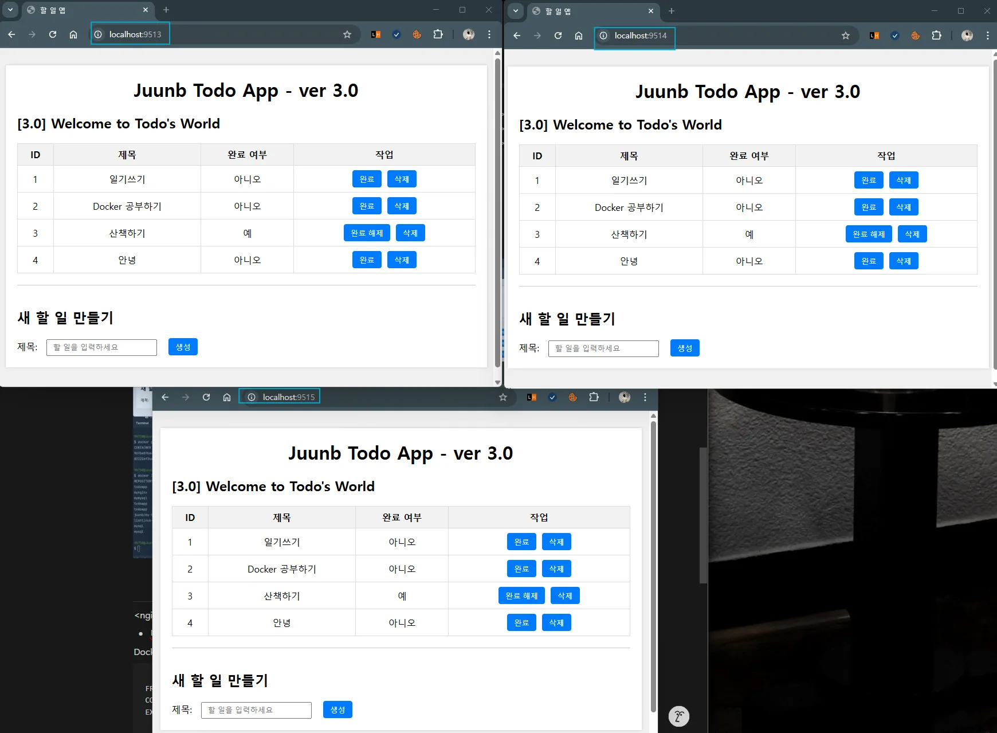The image size is (997, 733).
Task: Select the 할 일 앱 tab in localhost:9514 window
Action: (x=592, y=11)
